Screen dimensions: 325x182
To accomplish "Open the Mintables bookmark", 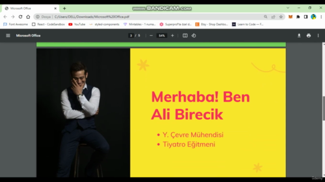I will point(140,24).
